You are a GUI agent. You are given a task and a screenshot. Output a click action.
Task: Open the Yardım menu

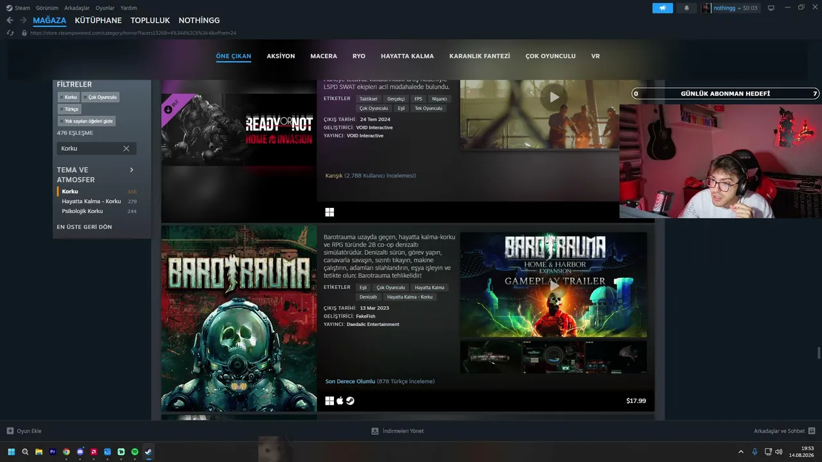(129, 8)
